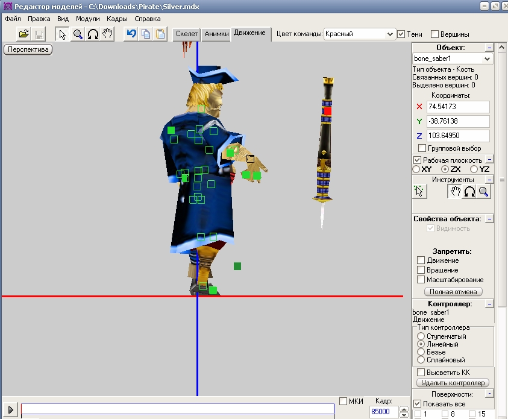Click the scale magnifier in Инструменты panel
This screenshot has height=419, width=508.
(x=483, y=192)
